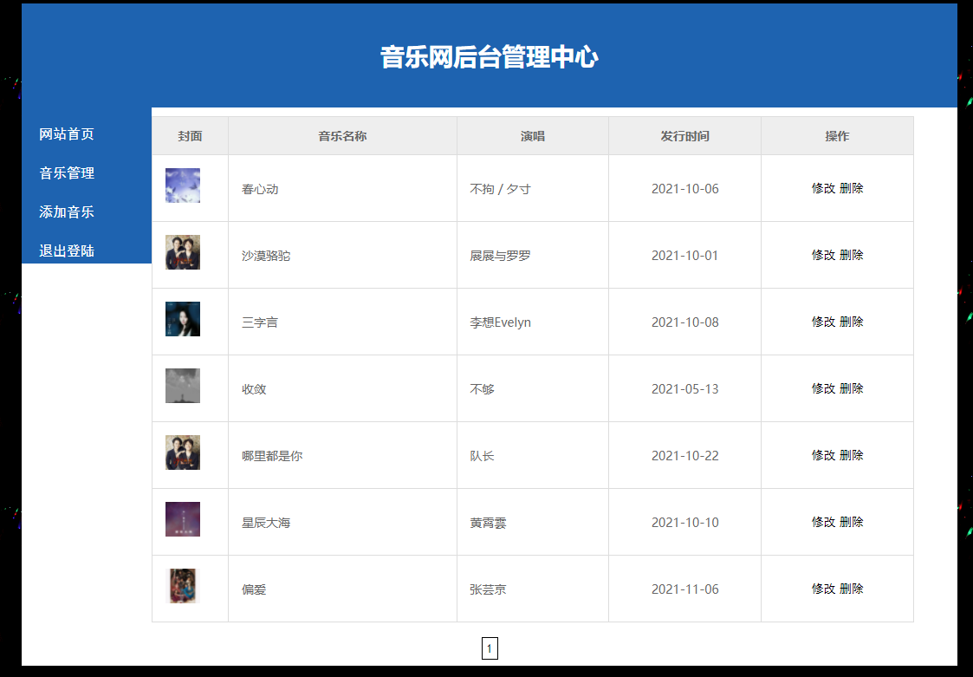The width and height of the screenshot is (973, 677).
Task: Click the singer 李想Evelyn
Action: 500,323
